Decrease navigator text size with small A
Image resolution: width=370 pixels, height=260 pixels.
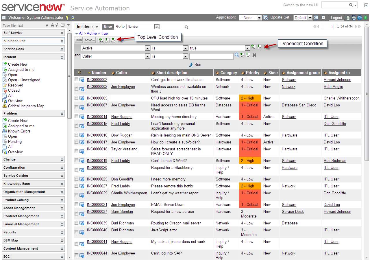point(47,25)
